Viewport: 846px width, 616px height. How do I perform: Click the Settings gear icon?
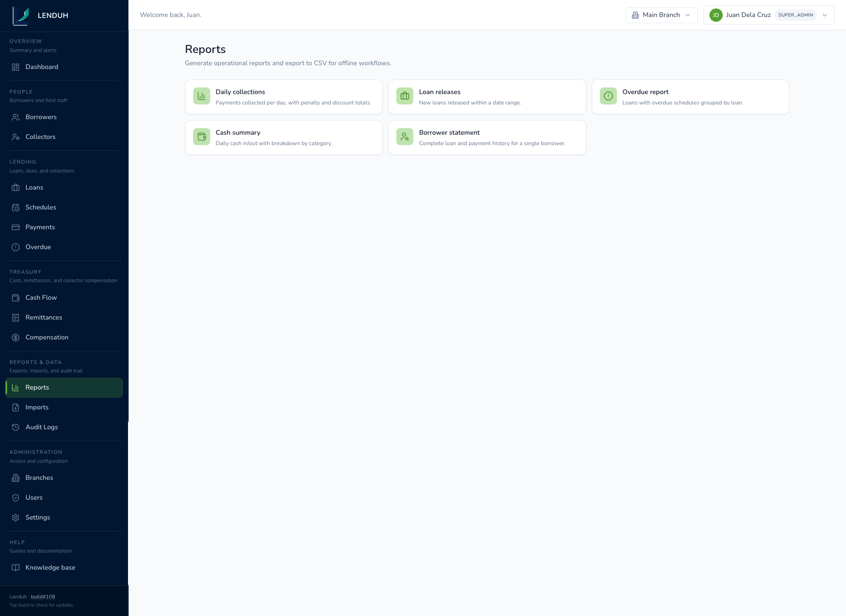coord(16,518)
